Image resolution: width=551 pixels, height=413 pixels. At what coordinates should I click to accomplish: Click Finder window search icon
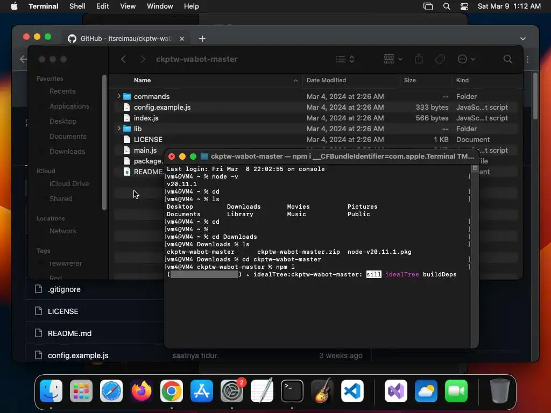(x=507, y=59)
